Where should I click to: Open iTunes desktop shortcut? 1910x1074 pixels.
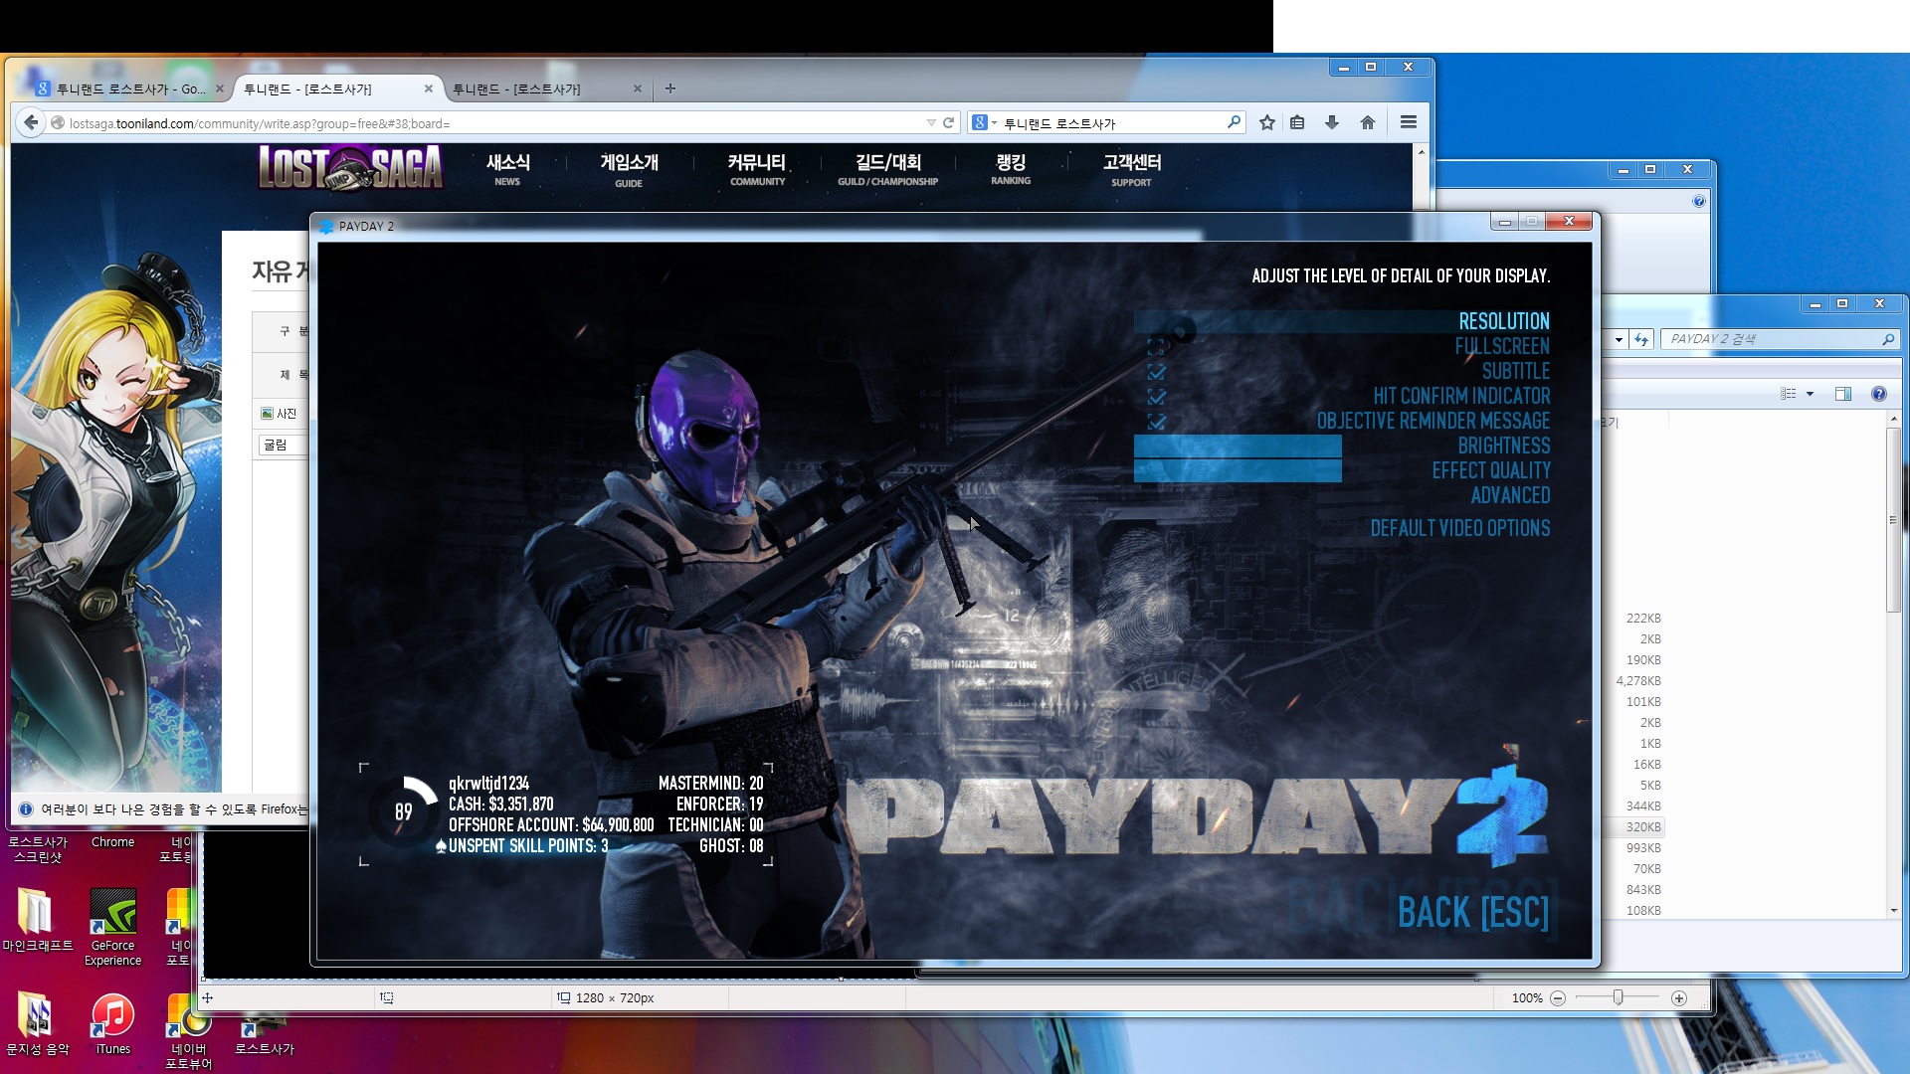113,1023
